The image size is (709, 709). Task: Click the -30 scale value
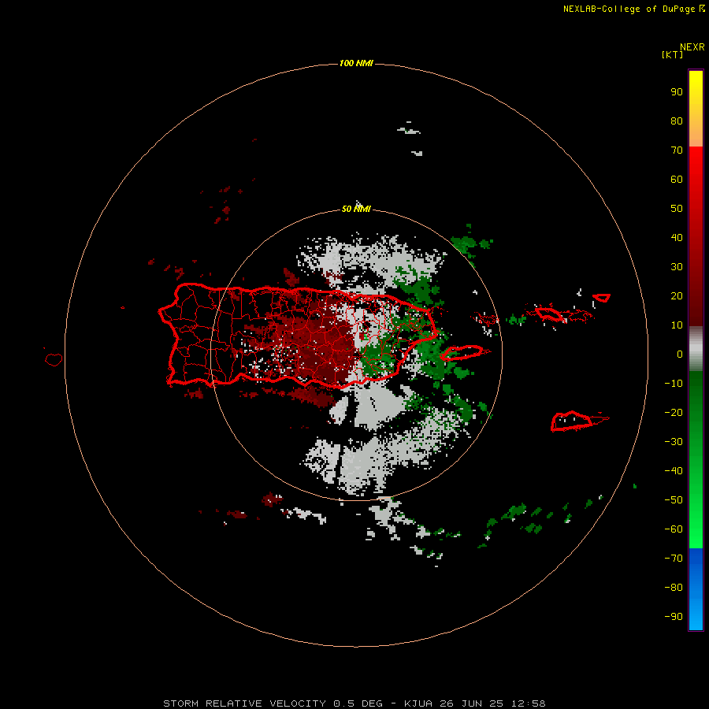(x=674, y=442)
